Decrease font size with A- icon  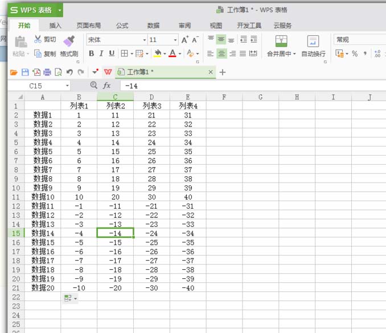(x=195, y=40)
